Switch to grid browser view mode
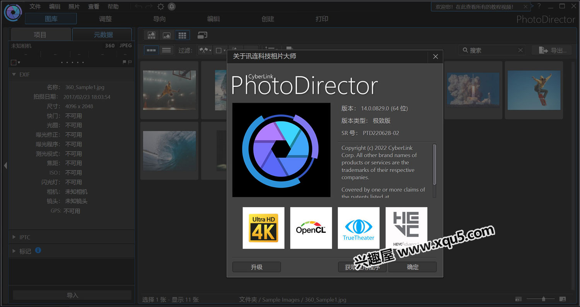The height and width of the screenshot is (307, 580). click(x=182, y=35)
